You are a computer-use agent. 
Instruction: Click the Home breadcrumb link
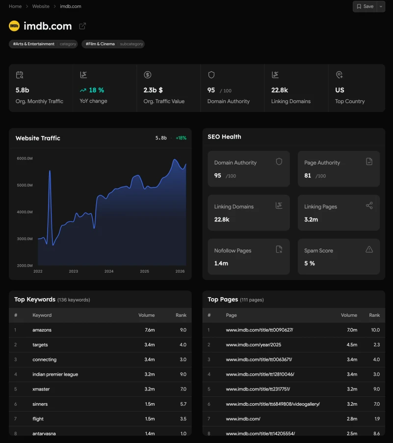(15, 6)
